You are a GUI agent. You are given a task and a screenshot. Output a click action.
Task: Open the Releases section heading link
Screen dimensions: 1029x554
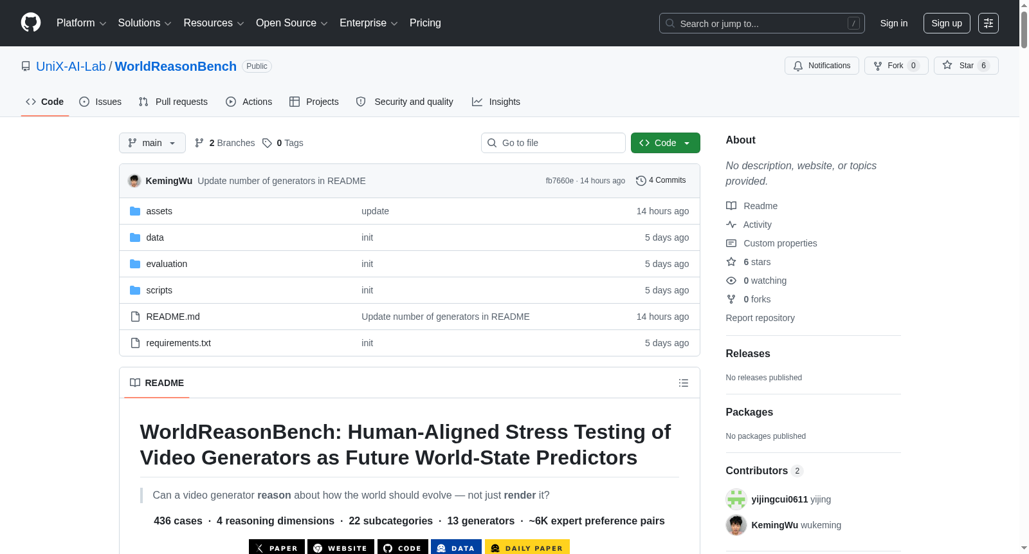[x=748, y=354]
